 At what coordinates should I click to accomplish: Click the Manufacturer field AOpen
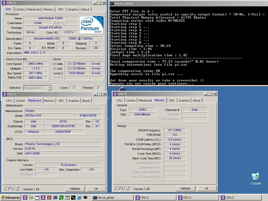point(63,111)
